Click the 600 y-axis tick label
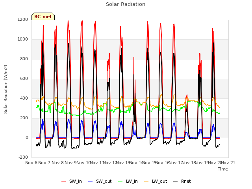The width and height of the screenshot is (252, 189). 24,79
